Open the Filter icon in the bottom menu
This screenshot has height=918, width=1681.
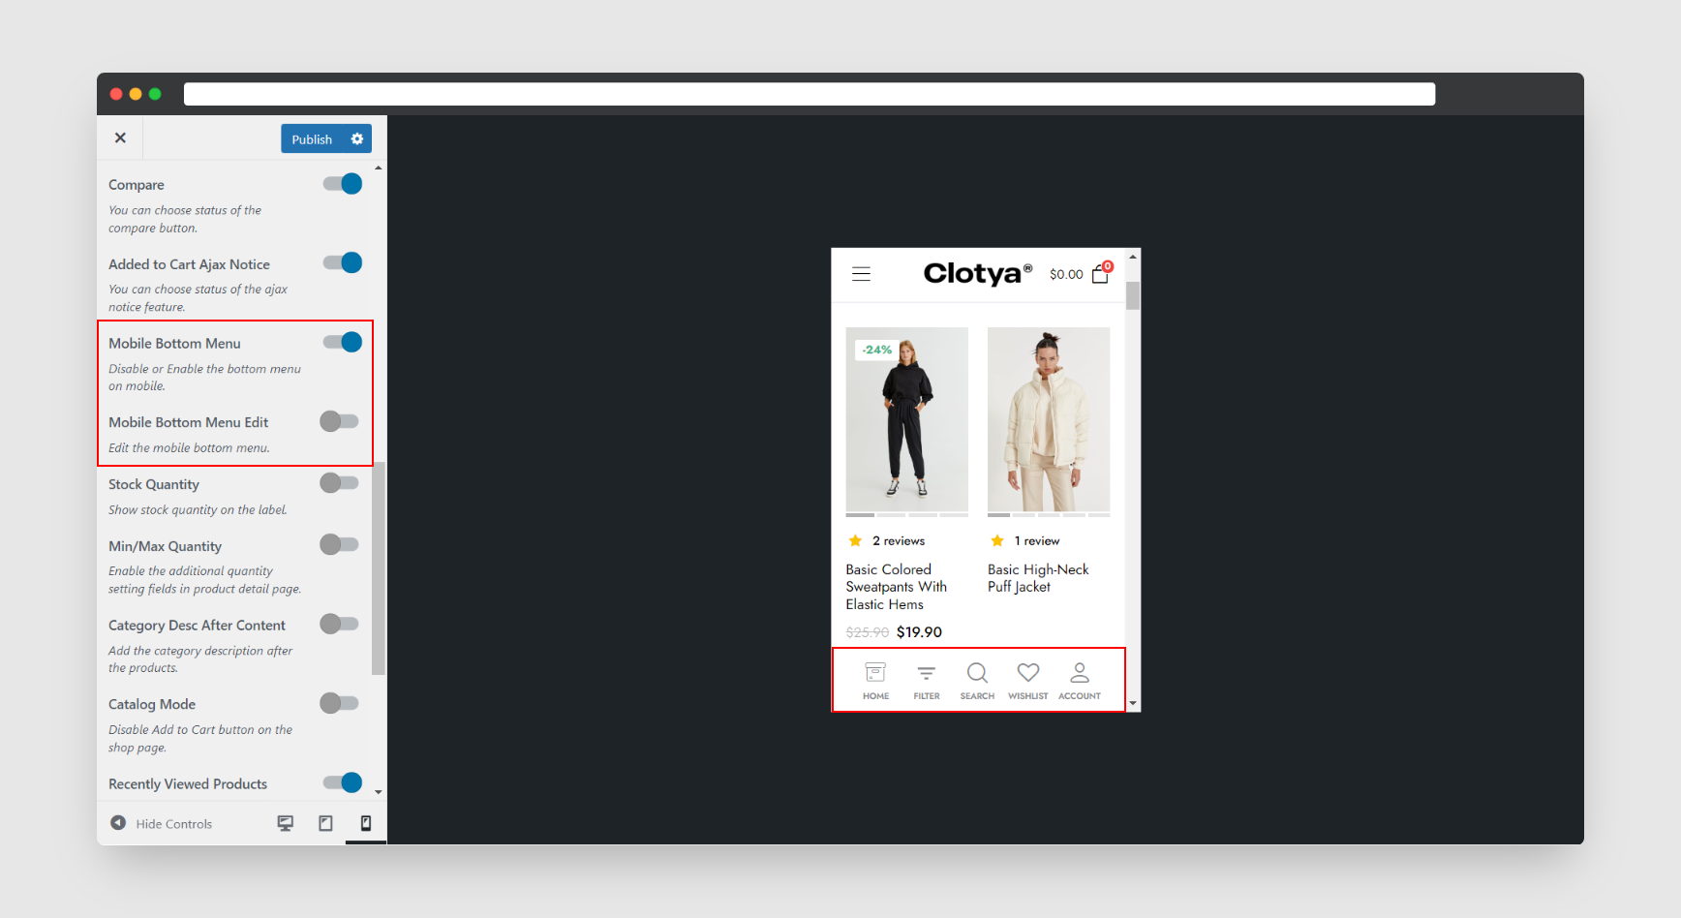point(926,679)
